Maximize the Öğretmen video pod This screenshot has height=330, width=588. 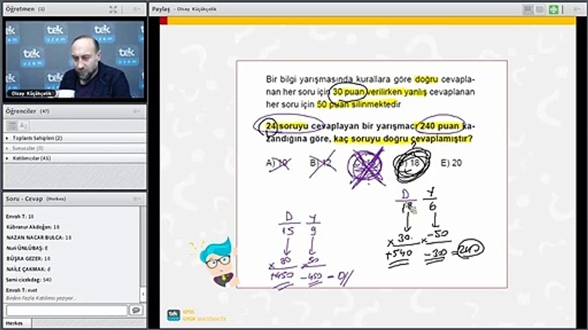[x=113, y=9]
